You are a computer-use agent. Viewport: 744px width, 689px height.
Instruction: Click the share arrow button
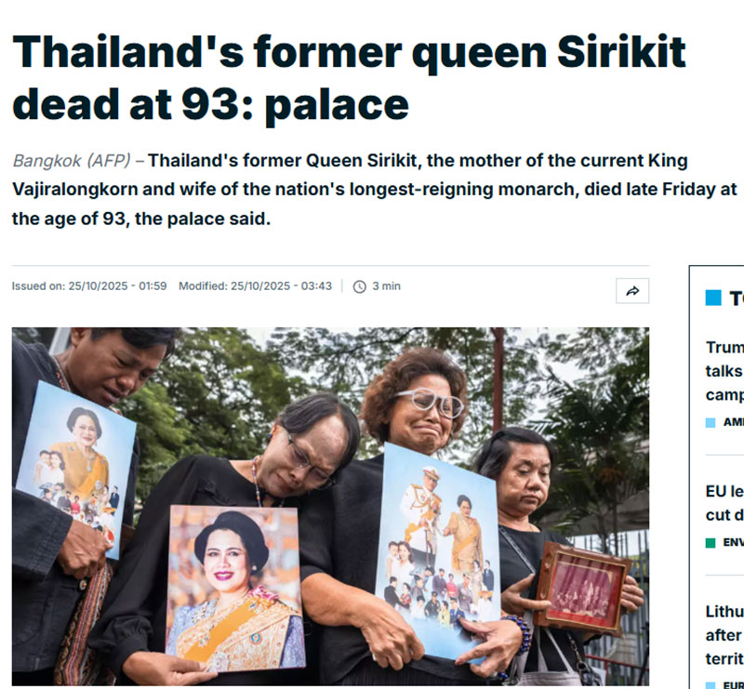[632, 291]
